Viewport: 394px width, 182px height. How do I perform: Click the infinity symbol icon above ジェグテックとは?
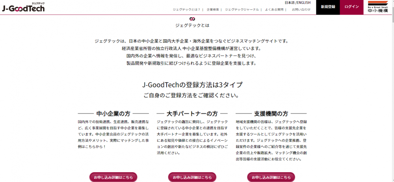click(192, 19)
